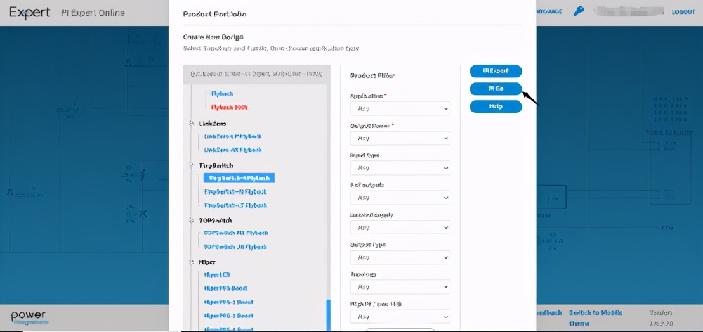Collapse the Hiper tree group
This screenshot has width=703, height=332.
point(192,262)
